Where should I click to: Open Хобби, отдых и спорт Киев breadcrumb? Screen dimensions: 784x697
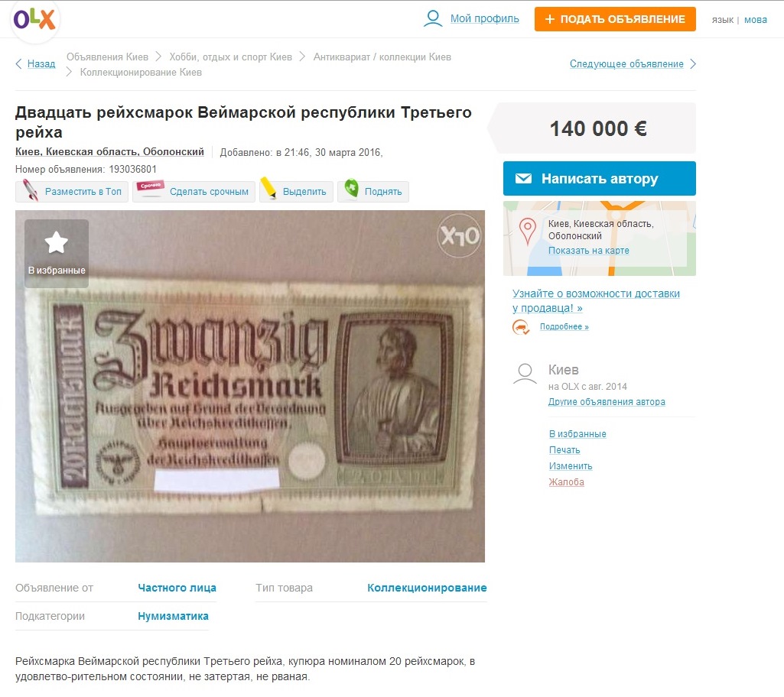point(230,57)
